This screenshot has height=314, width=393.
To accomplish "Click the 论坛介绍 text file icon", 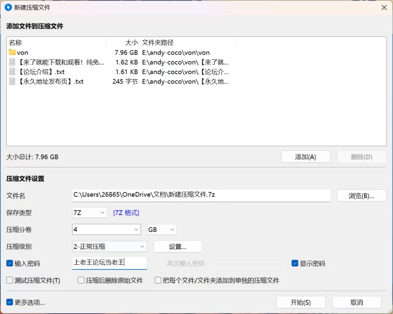I will [12, 72].
